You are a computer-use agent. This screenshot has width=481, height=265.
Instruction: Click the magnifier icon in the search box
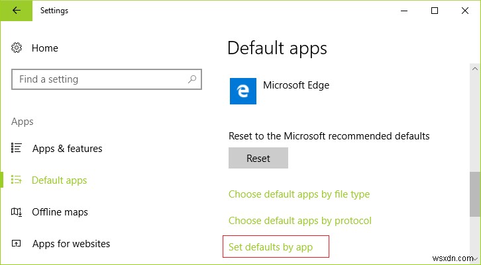[x=192, y=79]
